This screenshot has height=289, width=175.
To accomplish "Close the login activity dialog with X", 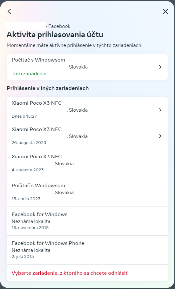I will pyautogui.click(x=165, y=11).
